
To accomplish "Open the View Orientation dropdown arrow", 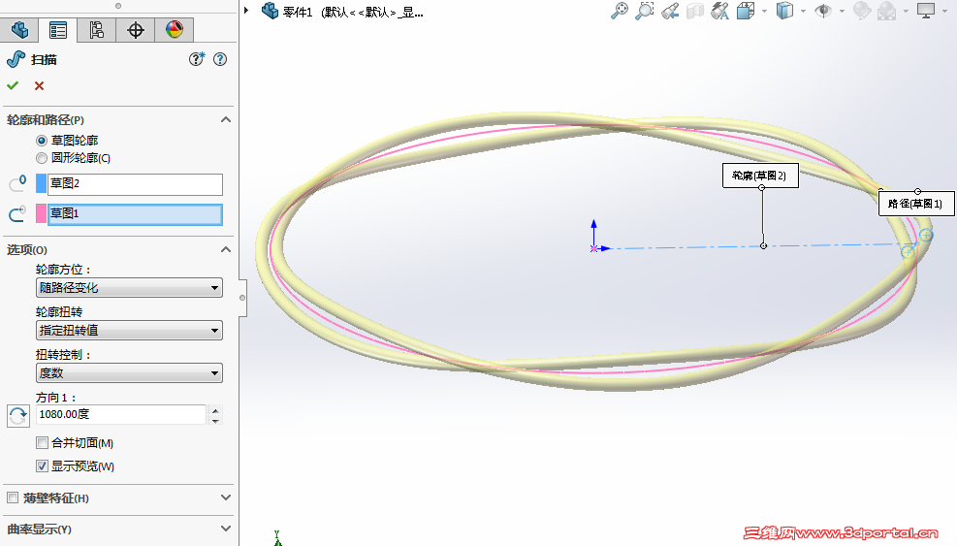I will (x=764, y=11).
